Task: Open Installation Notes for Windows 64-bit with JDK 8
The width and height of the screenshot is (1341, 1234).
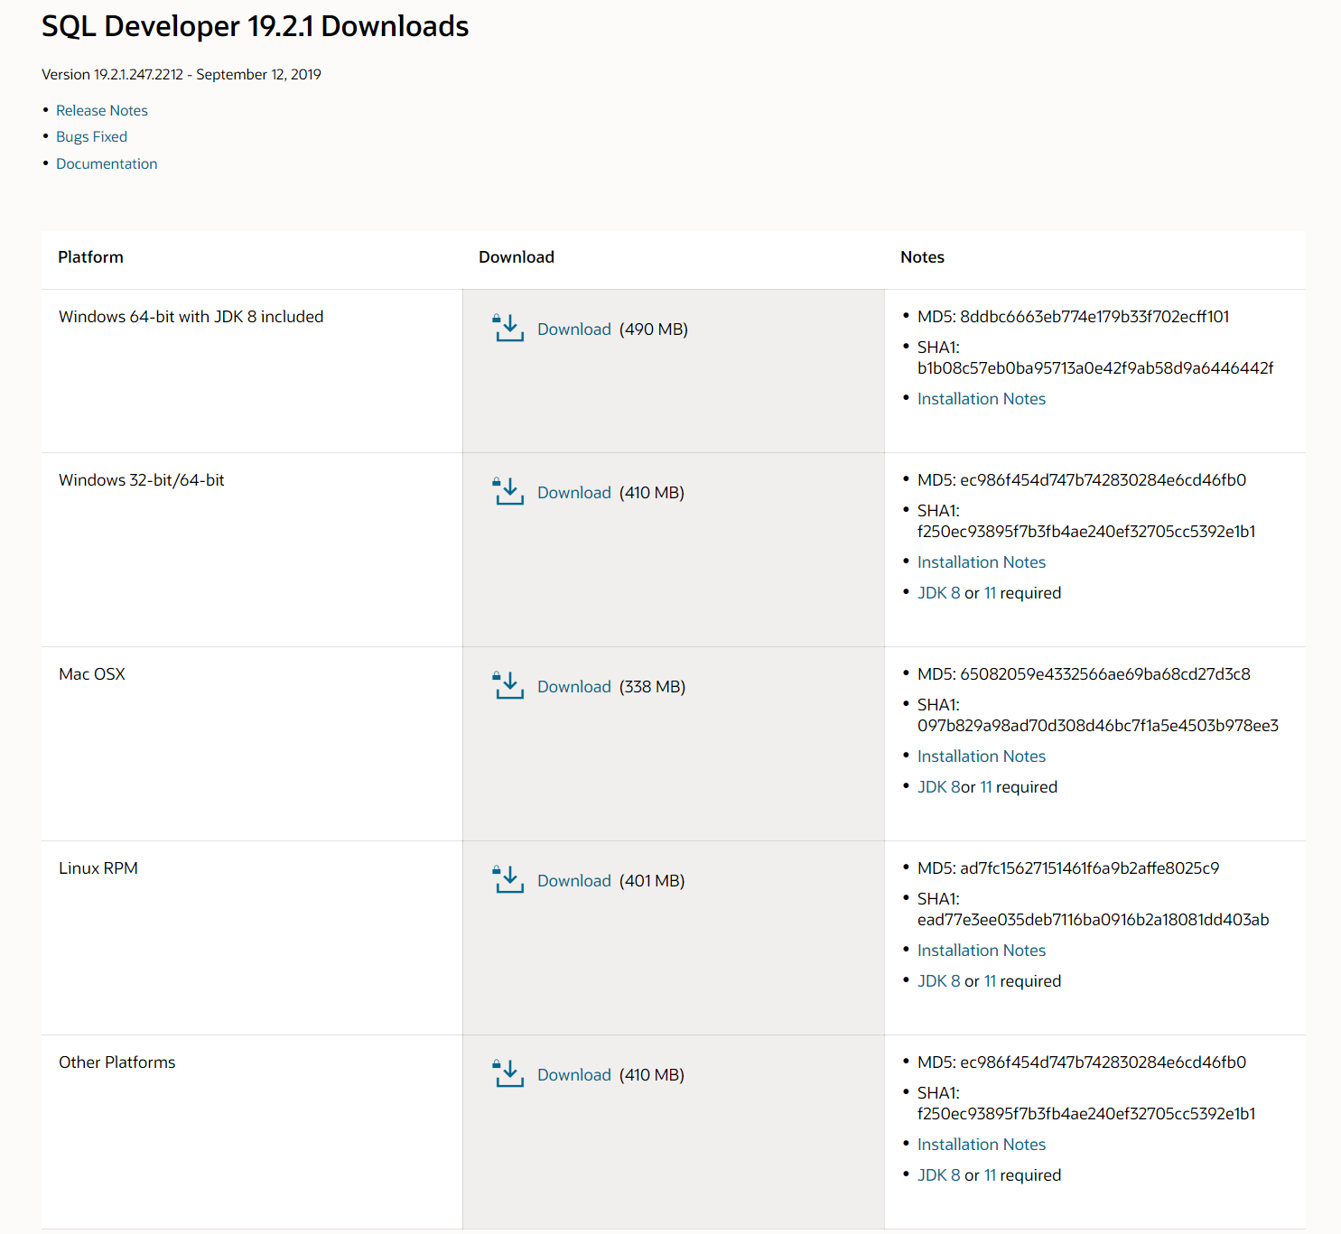Action: (982, 399)
